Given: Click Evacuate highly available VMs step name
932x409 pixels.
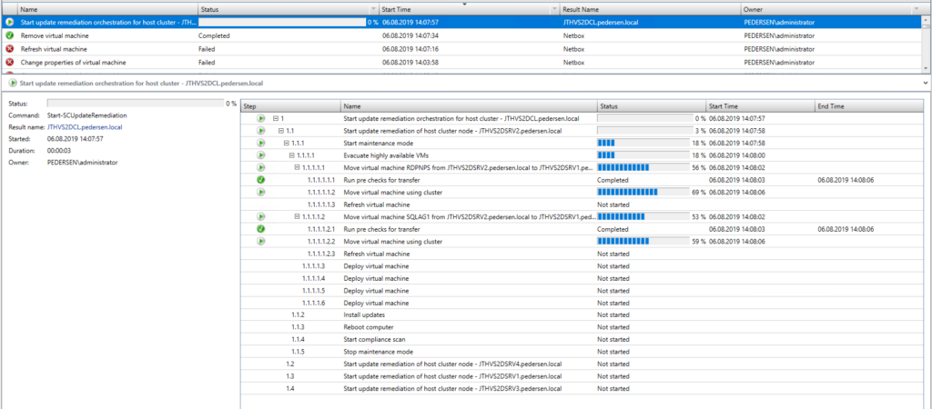Looking at the screenshot, I should click(386, 155).
